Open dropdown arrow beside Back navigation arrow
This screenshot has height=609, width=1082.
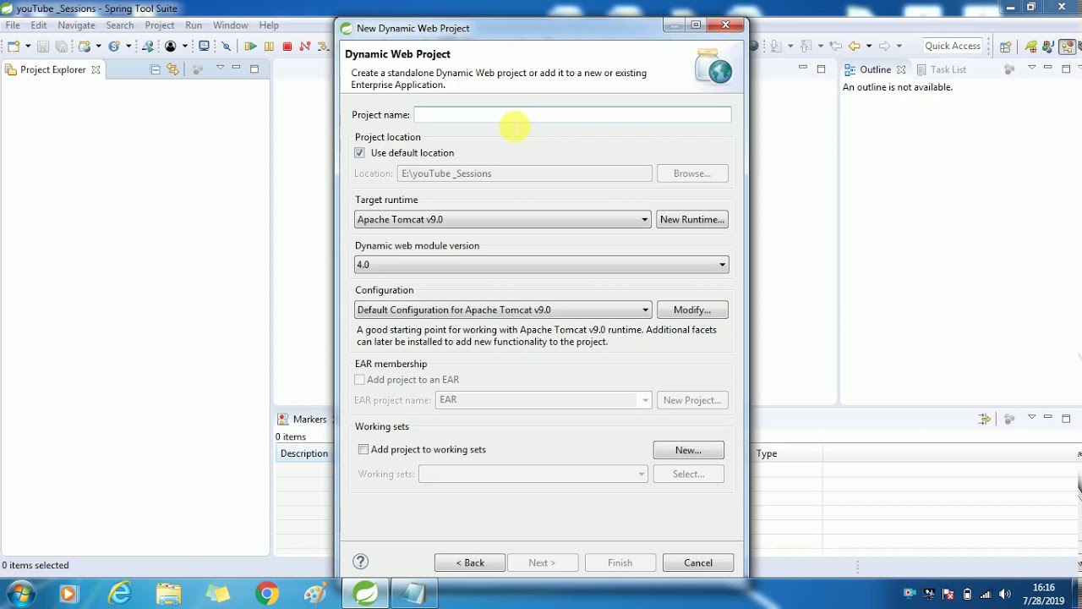[x=869, y=47]
